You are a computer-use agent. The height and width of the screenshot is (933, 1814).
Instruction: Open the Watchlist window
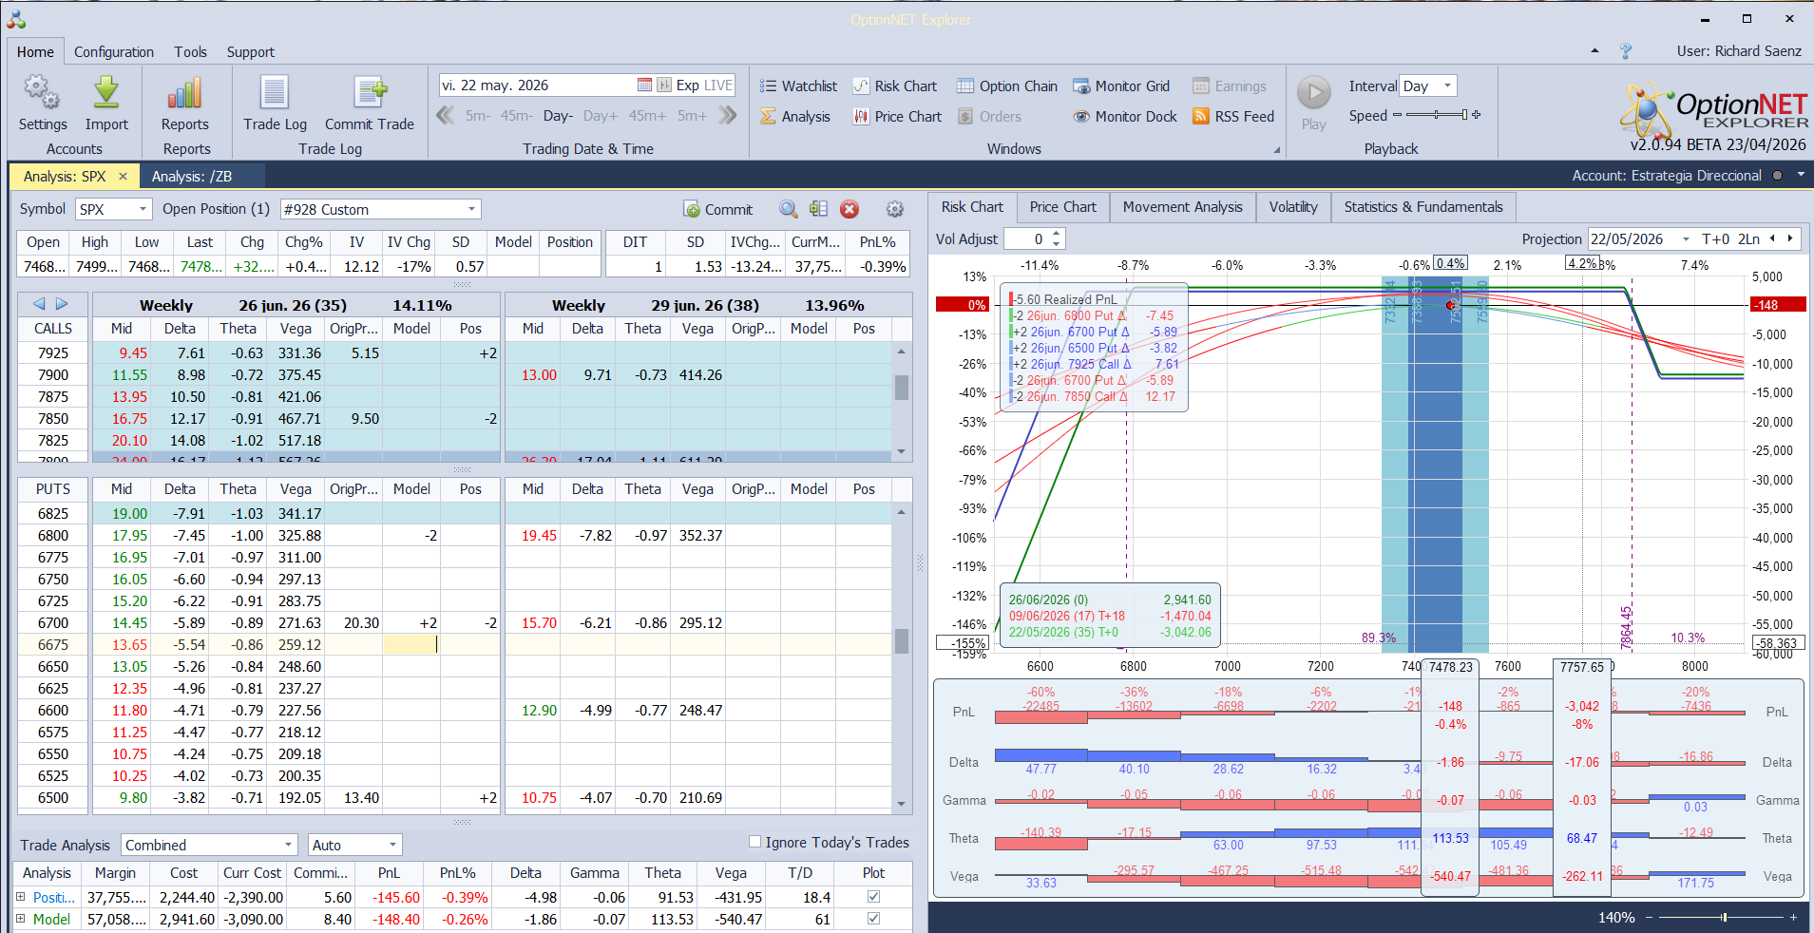pos(798,86)
